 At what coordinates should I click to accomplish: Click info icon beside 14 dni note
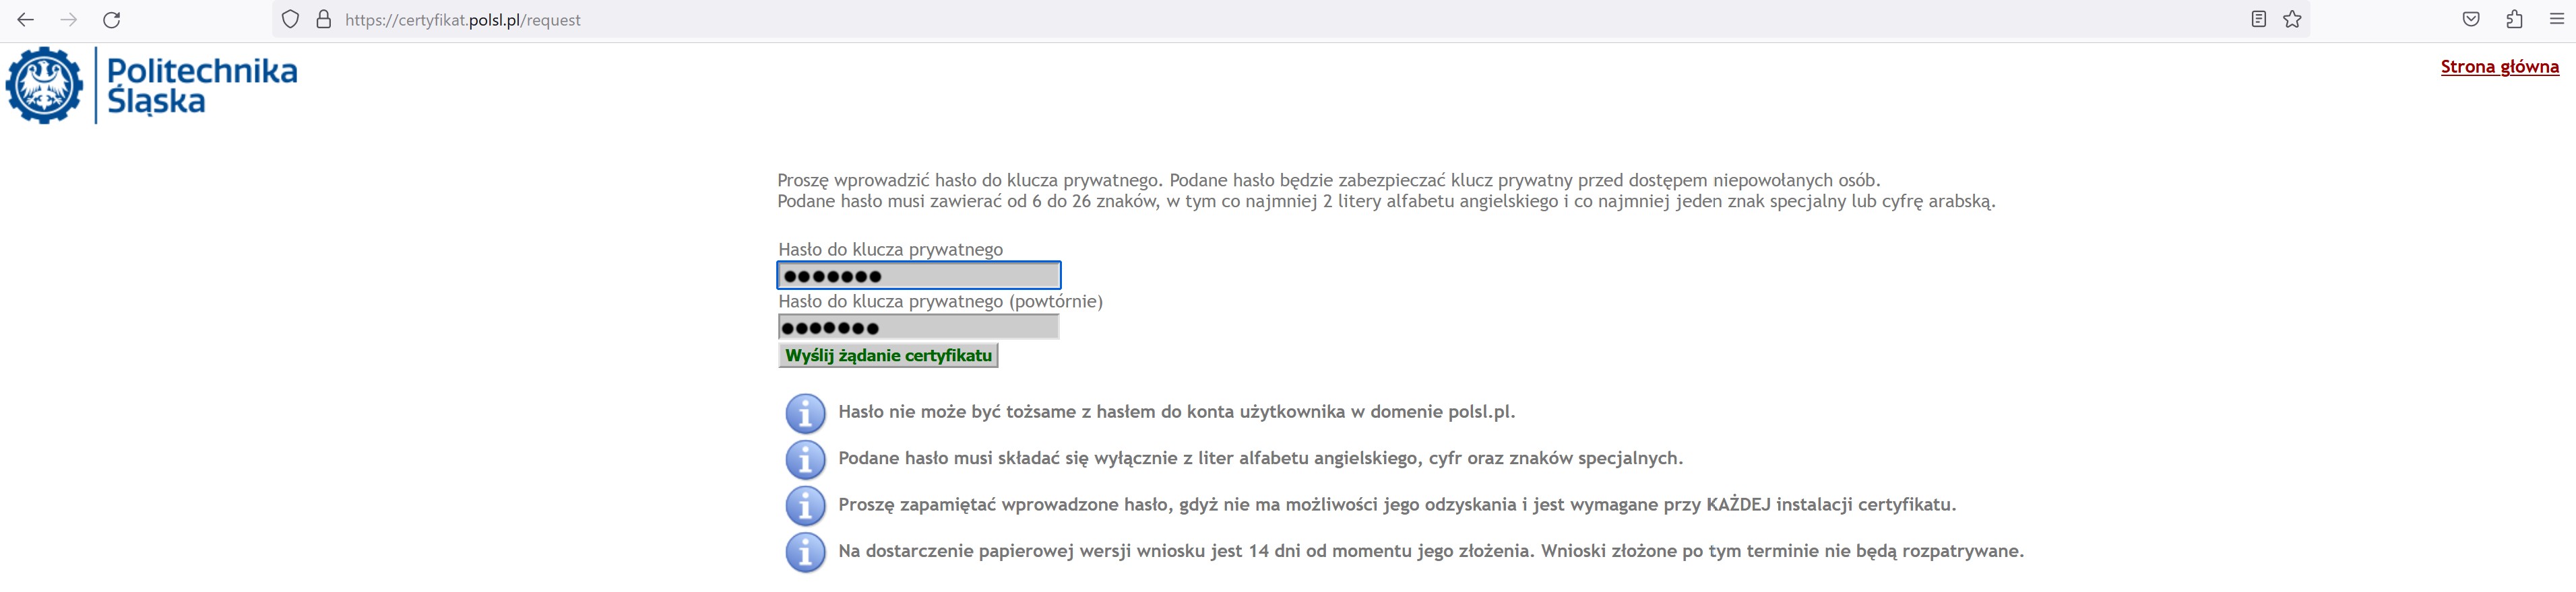pos(805,552)
